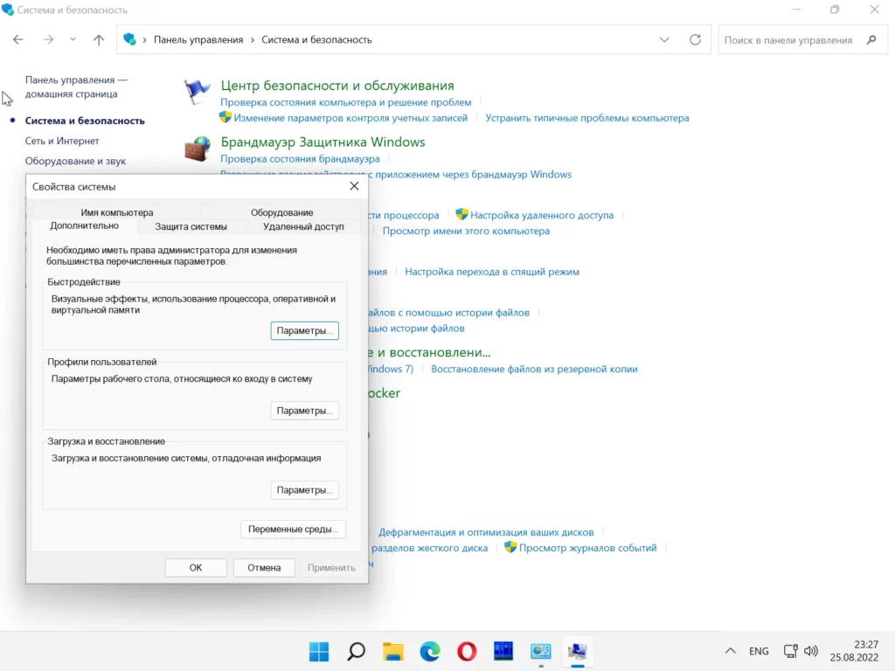Click "Параметры..." in the Быстродействие section

click(304, 331)
